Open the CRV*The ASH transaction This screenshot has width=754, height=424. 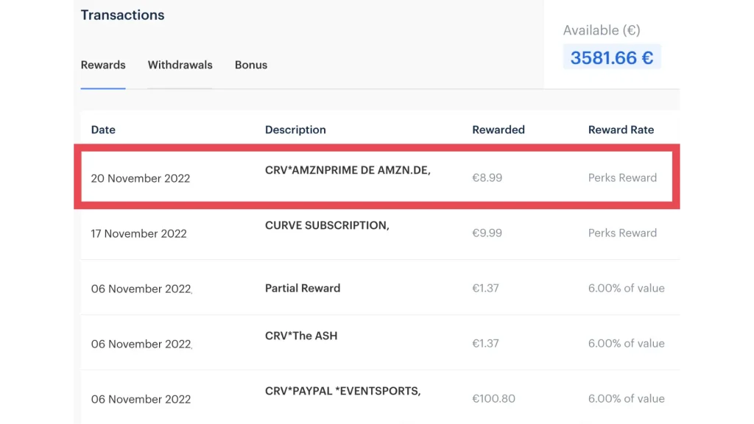[x=301, y=336]
